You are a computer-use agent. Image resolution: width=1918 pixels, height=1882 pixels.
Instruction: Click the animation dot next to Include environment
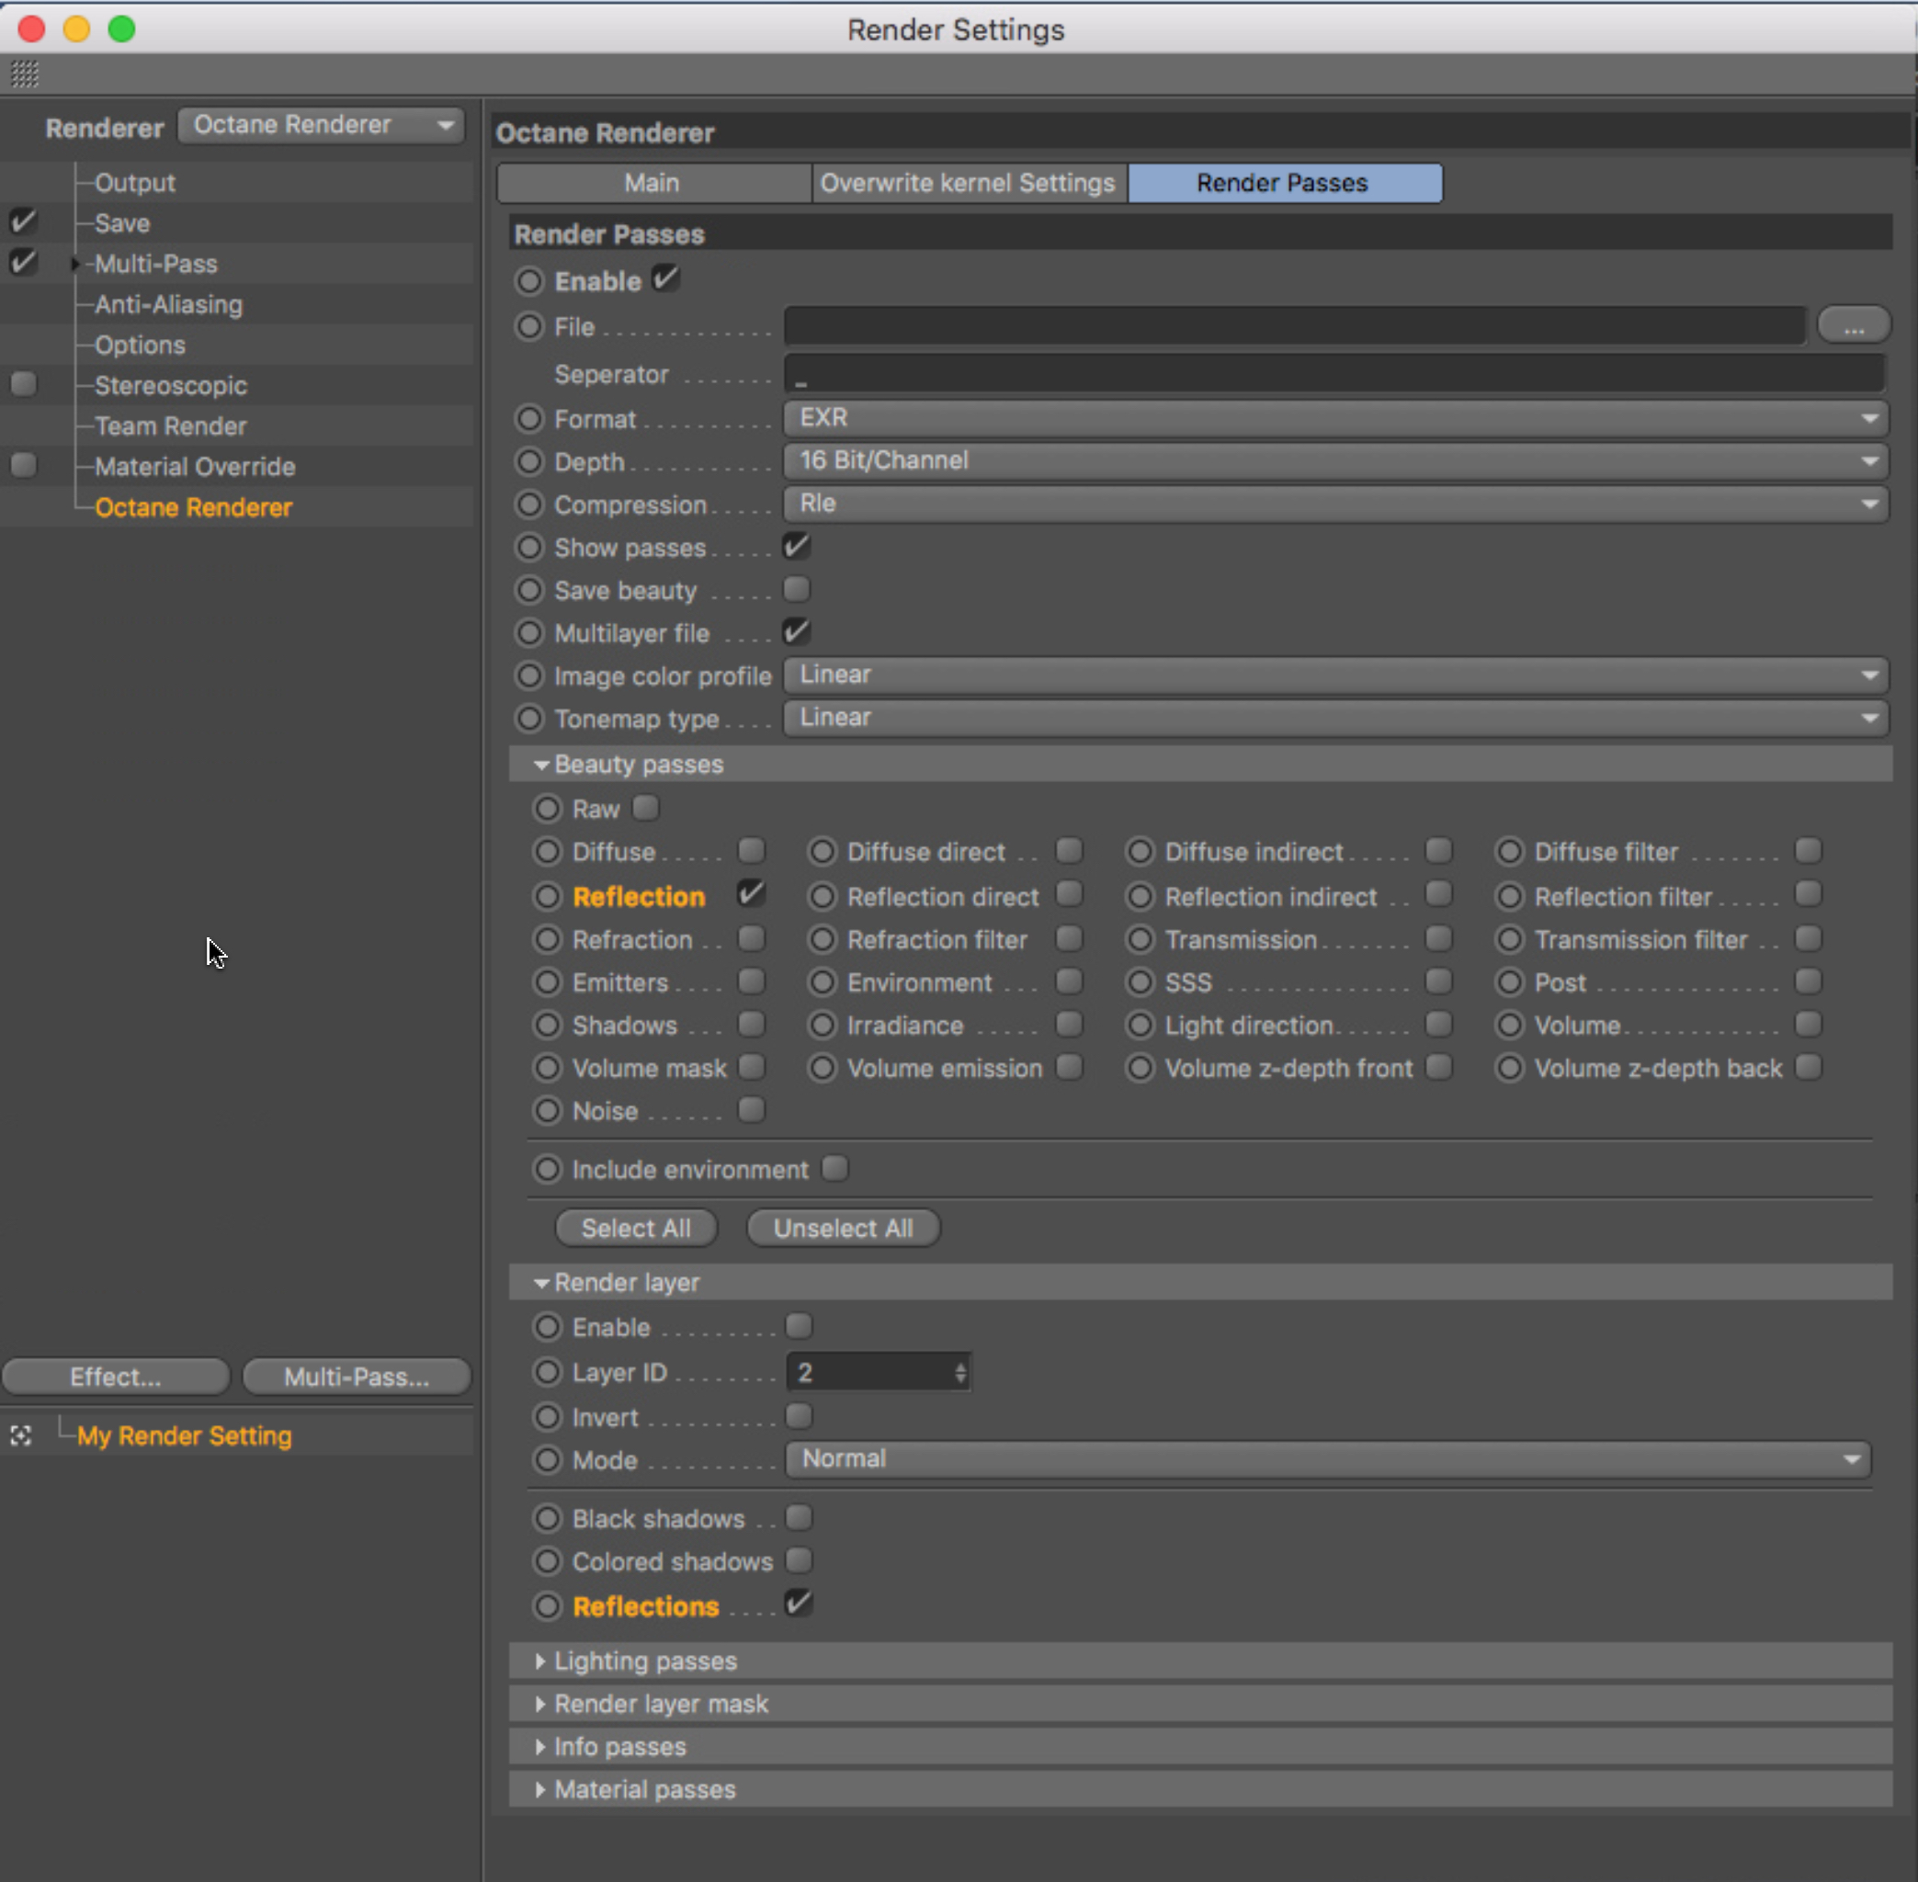(x=548, y=1169)
